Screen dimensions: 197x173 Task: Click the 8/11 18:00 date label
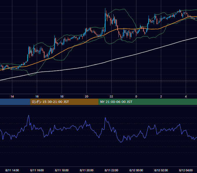click(x=62, y=170)
